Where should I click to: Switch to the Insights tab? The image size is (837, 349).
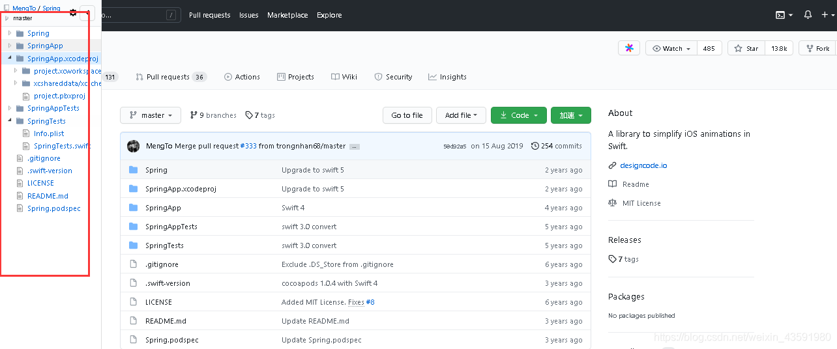(447, 77)
